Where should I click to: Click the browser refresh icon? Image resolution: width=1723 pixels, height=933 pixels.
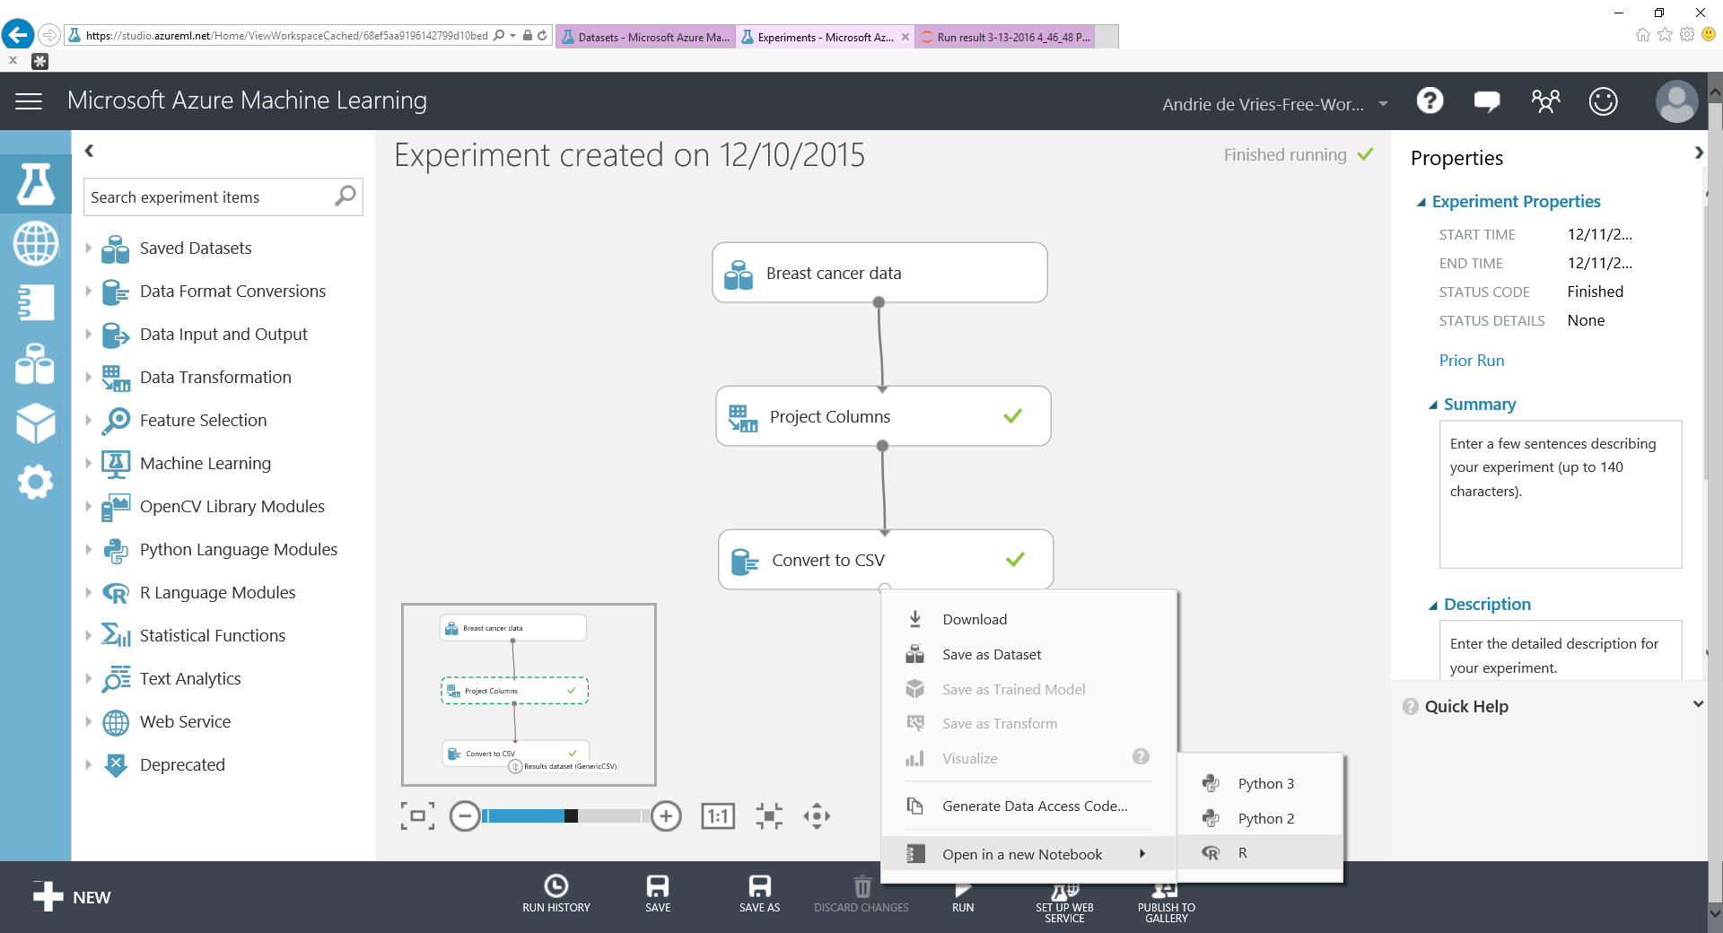[542, 36]
